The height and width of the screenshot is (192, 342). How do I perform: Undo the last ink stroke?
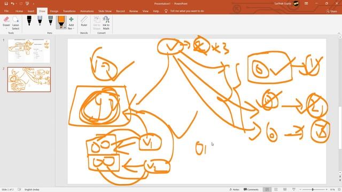click(12, 4)
